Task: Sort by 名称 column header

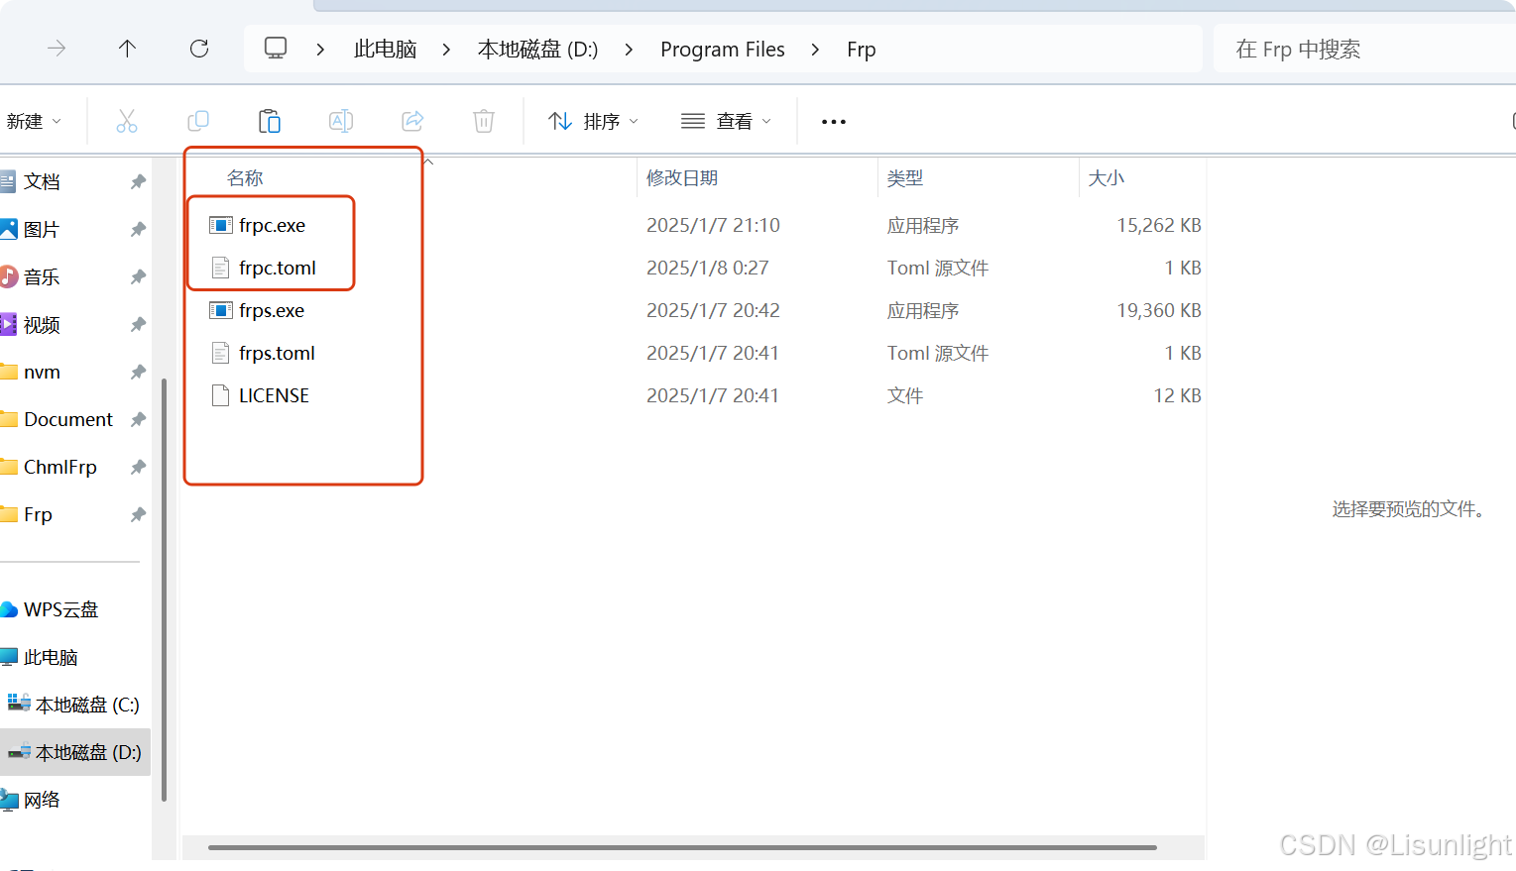Action: pos(245,178)
